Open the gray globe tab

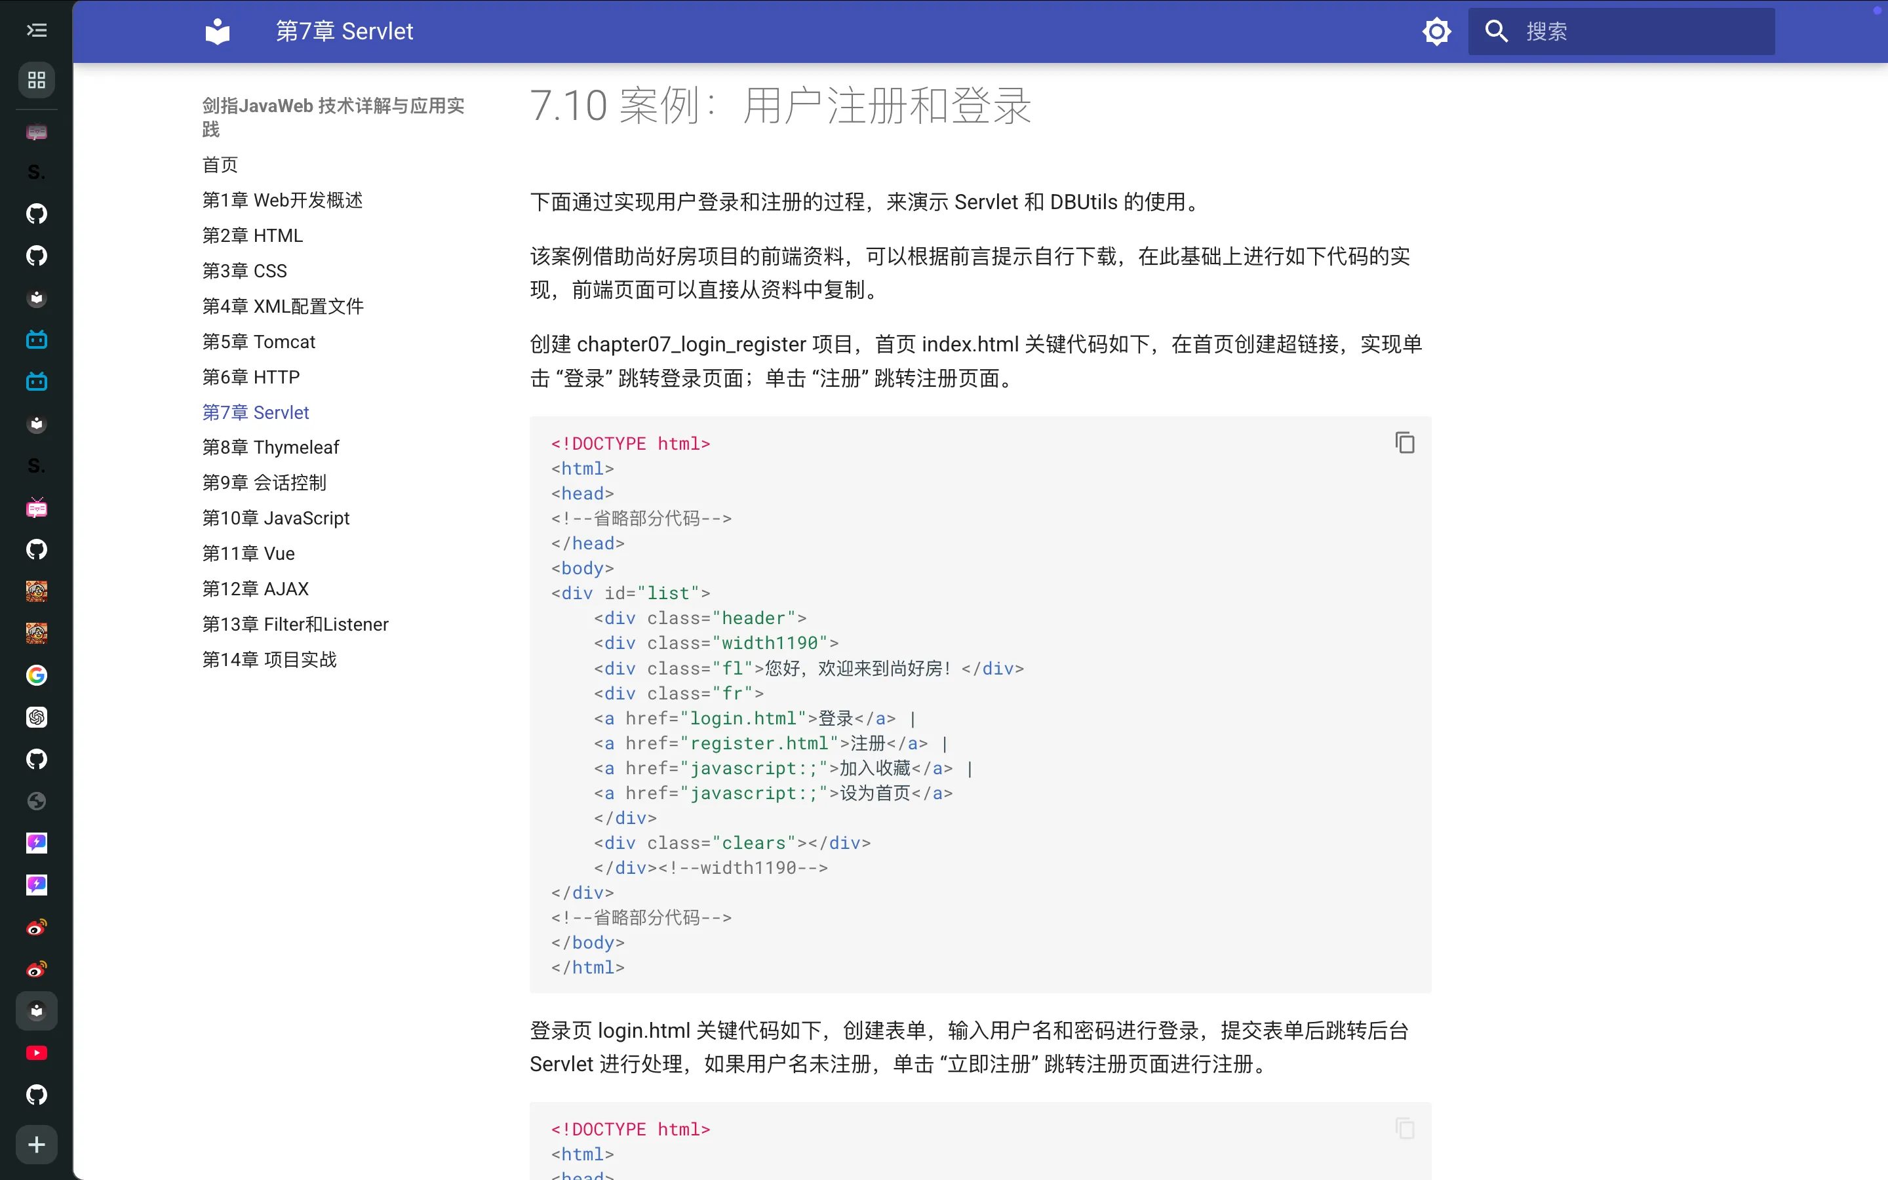coord(37,800)
